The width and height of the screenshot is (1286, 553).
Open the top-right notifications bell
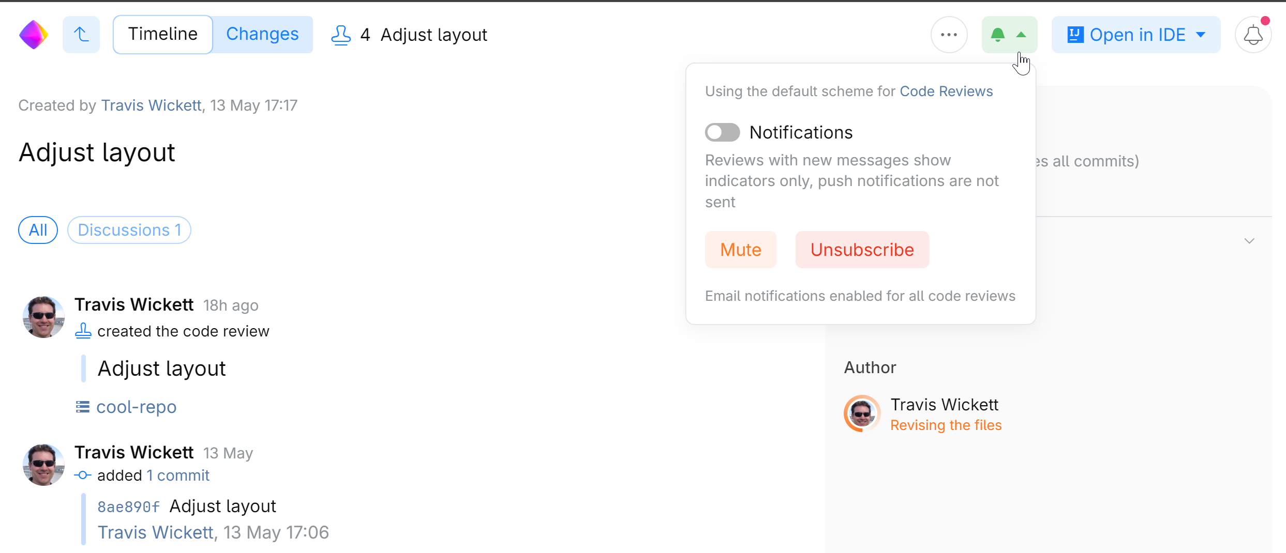(x=1252, y=34)
